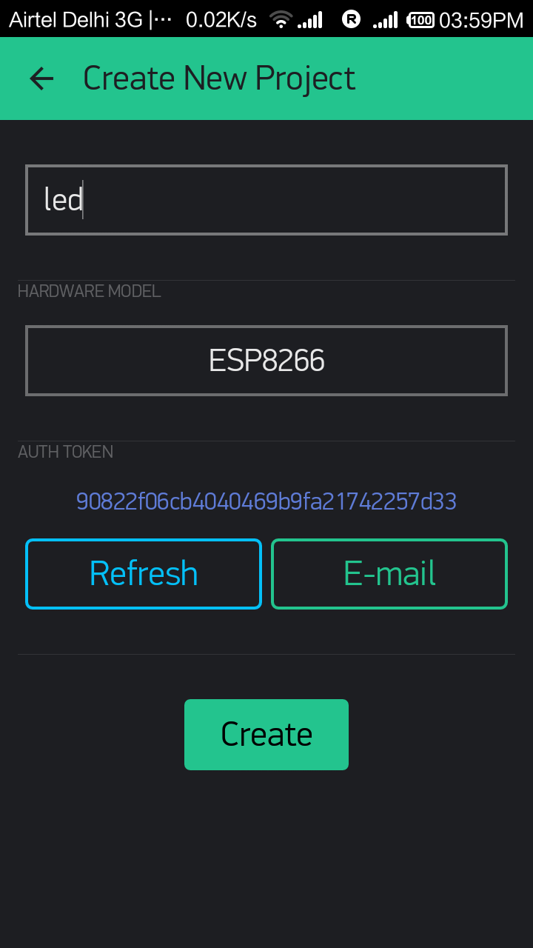Screen dimensions: 533x948
Task: Focus the project name field containing led
Action: (x=266, y=200)
